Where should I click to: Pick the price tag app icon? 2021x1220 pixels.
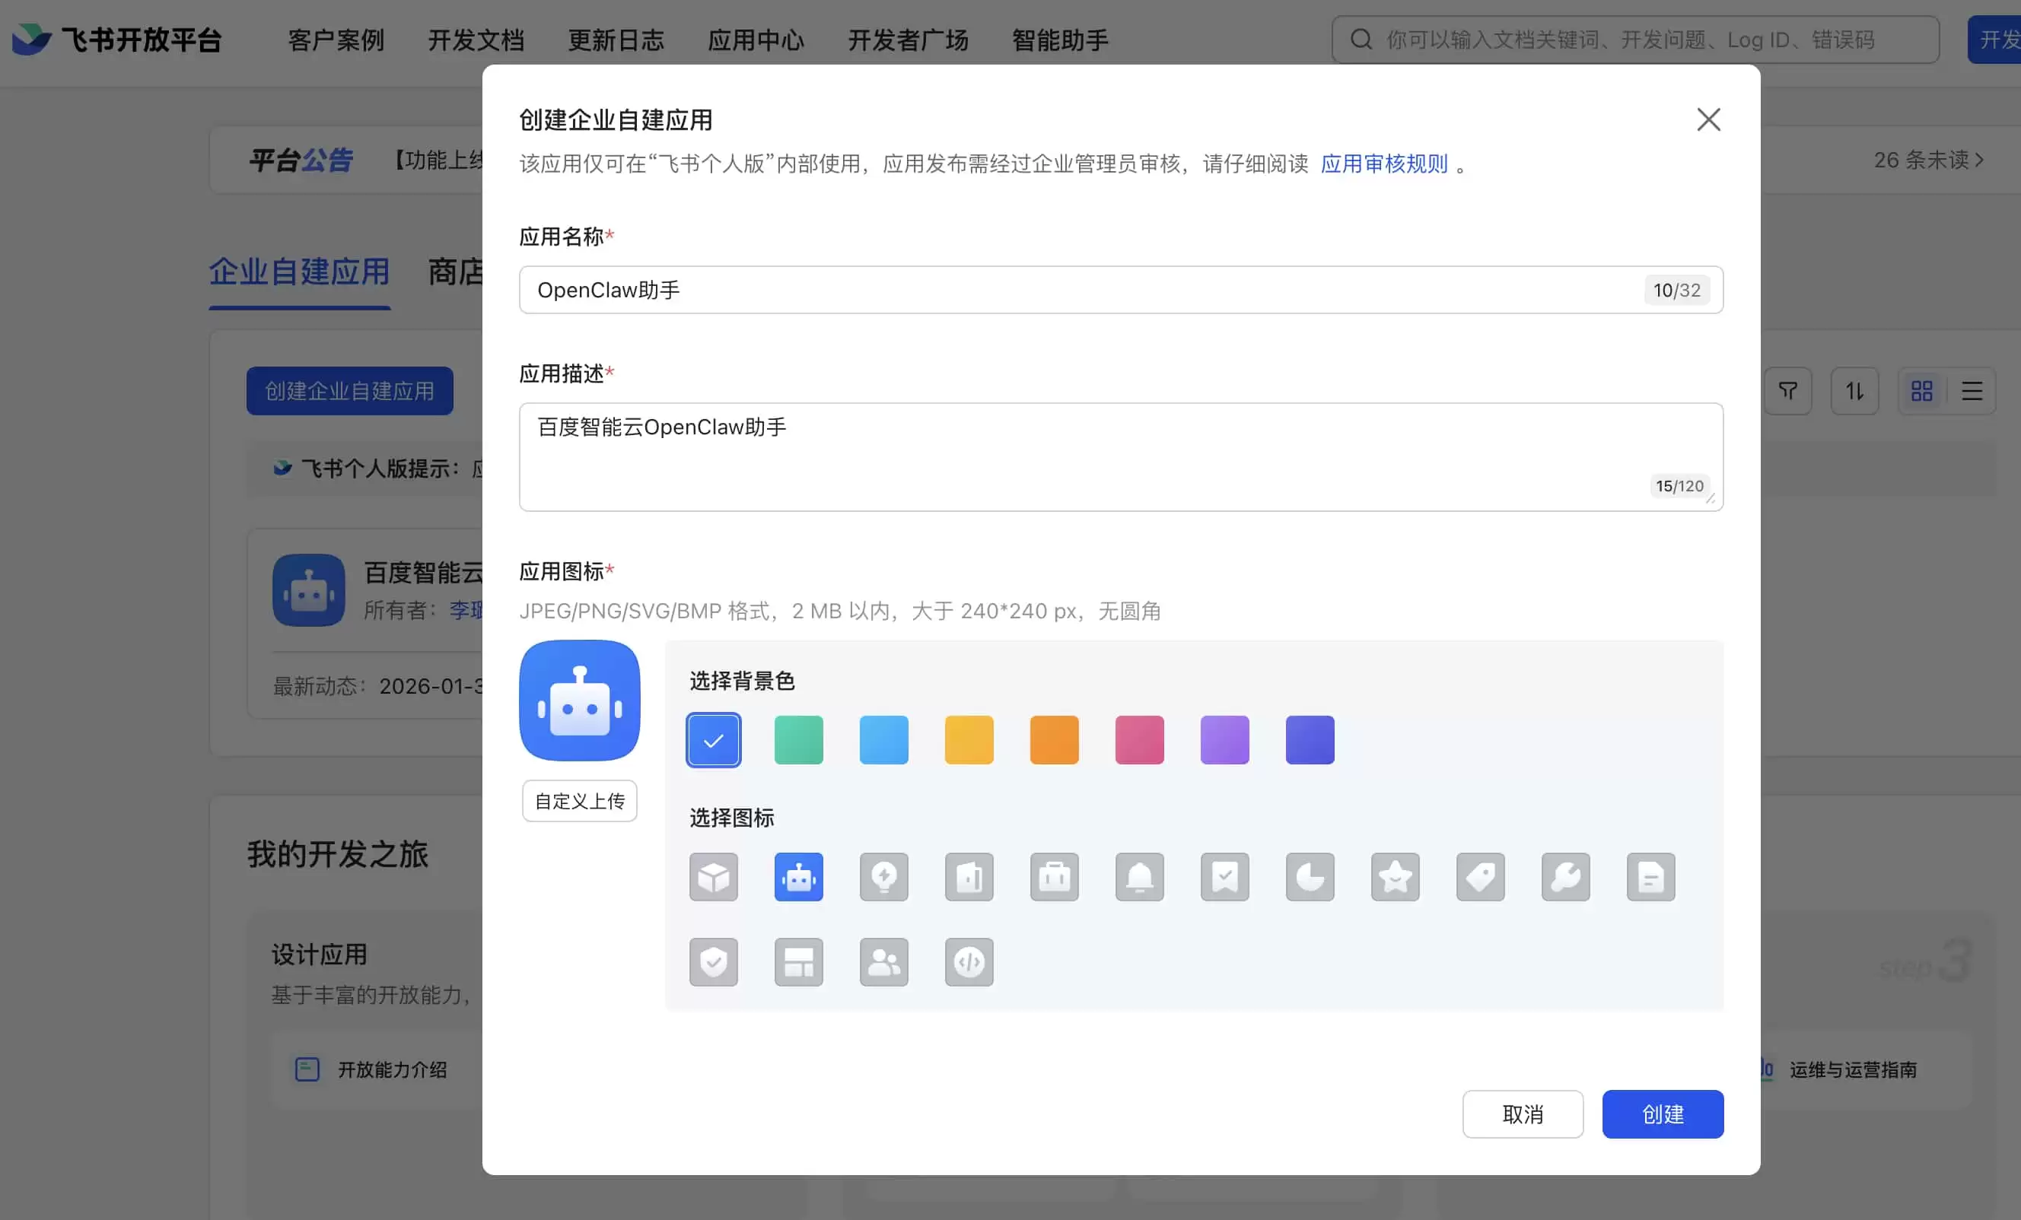pos(1481,876)
